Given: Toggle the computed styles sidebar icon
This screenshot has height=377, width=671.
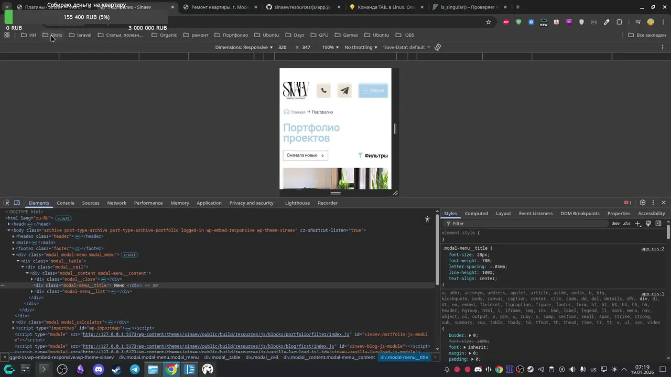Looking at the screenshot, I should [x=658, y=224].
